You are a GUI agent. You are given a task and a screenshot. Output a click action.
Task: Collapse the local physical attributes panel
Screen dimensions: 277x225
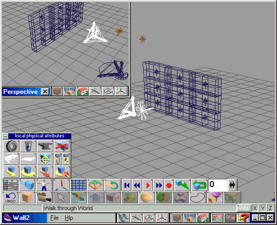[x=6, y=136]
